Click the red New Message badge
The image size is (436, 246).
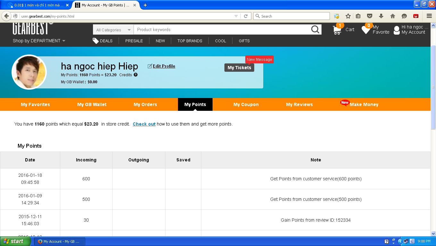coord(259,60)
